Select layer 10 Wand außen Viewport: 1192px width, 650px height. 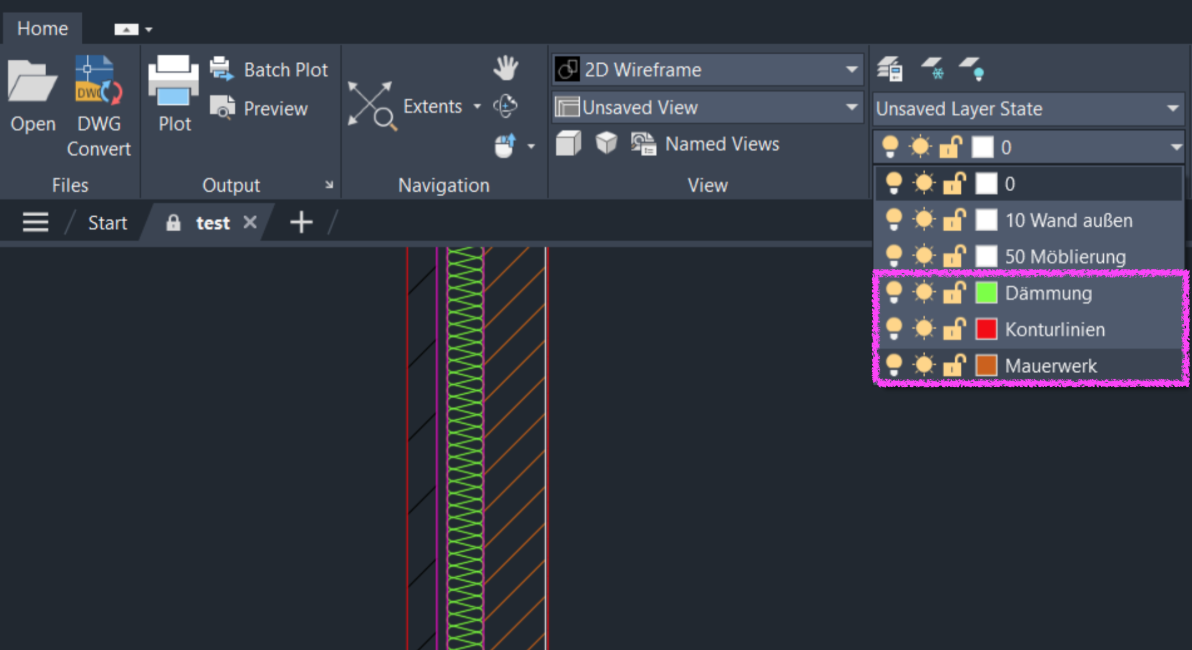pos(1068,220)
